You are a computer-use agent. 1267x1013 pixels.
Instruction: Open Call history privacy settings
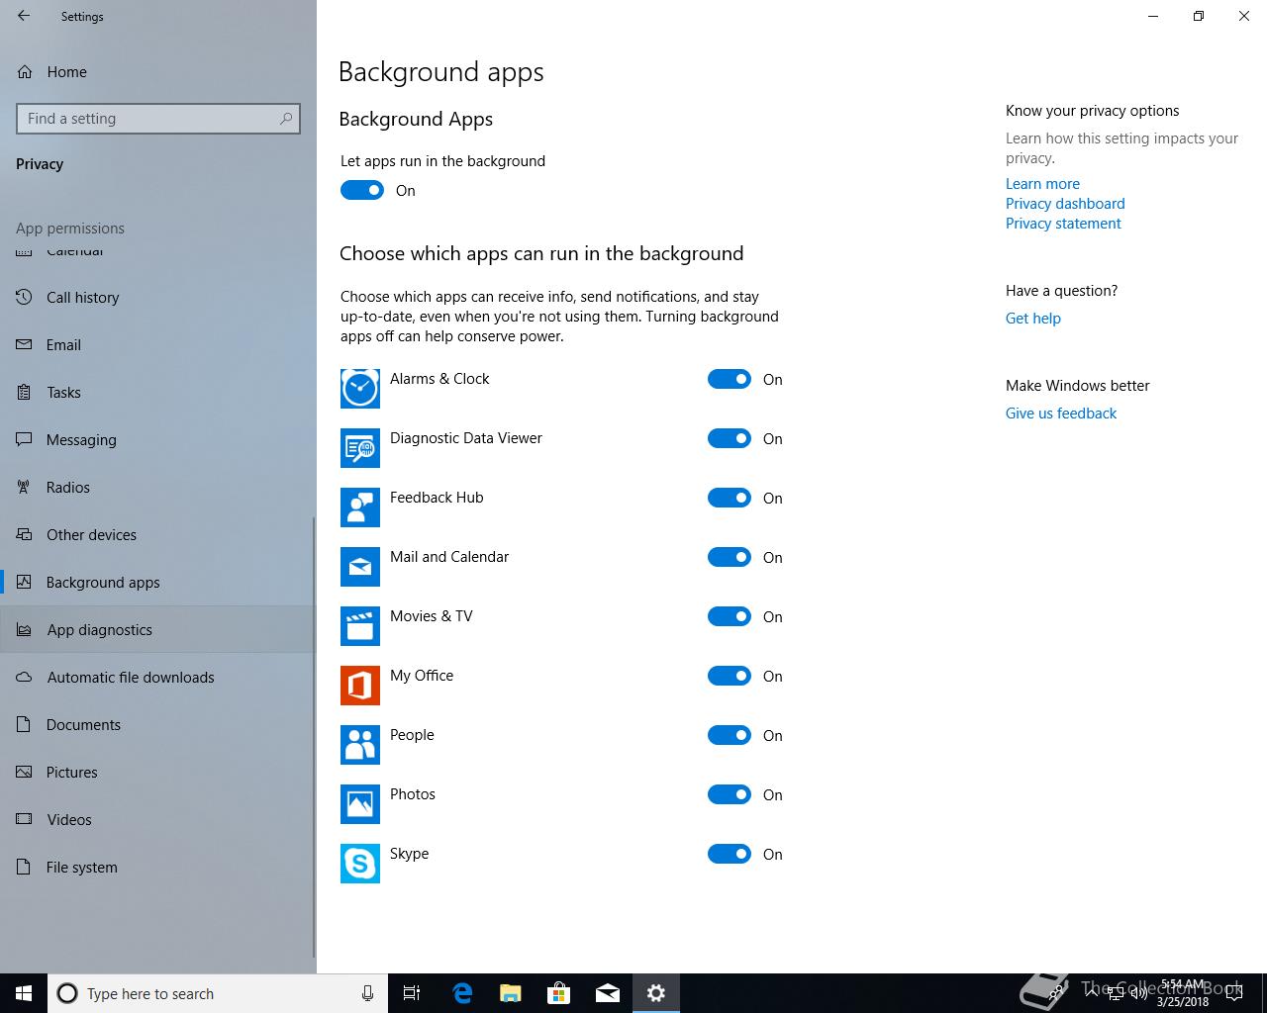tap(156, 297)
